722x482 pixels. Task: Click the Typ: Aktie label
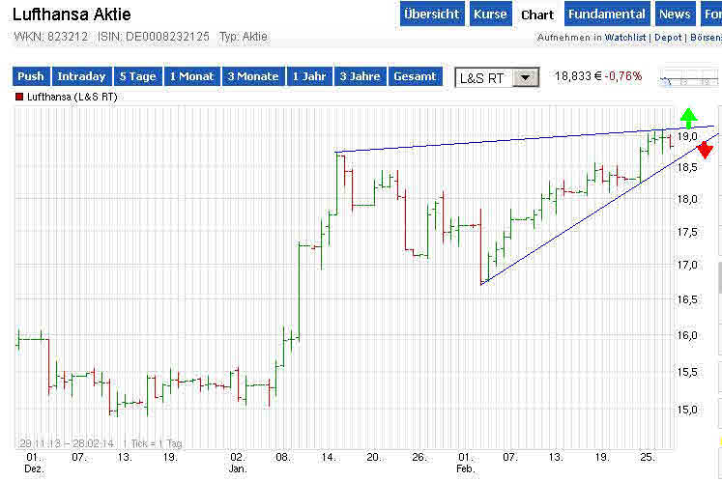[244, 37]
